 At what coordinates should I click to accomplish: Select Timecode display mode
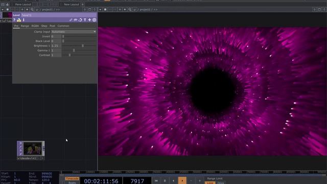pos(72,178)
